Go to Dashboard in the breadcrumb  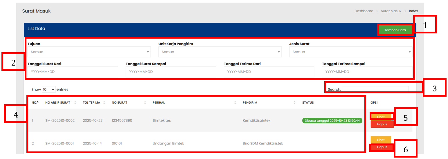click(364, 11)
